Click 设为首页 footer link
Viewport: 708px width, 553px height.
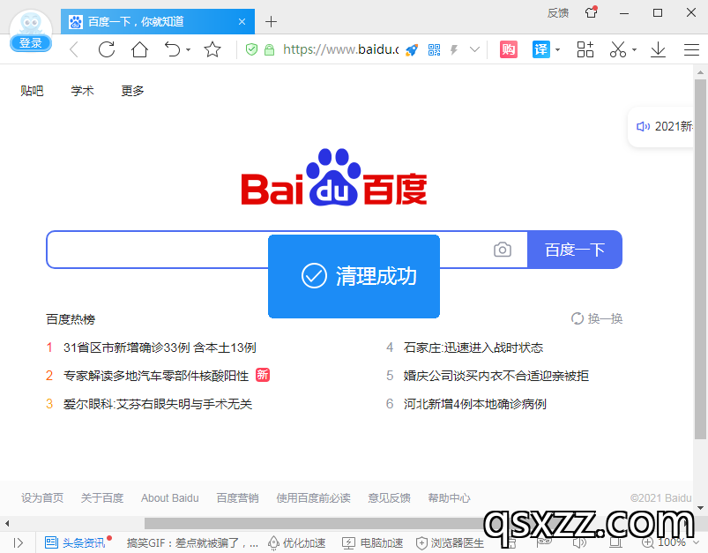42,498
